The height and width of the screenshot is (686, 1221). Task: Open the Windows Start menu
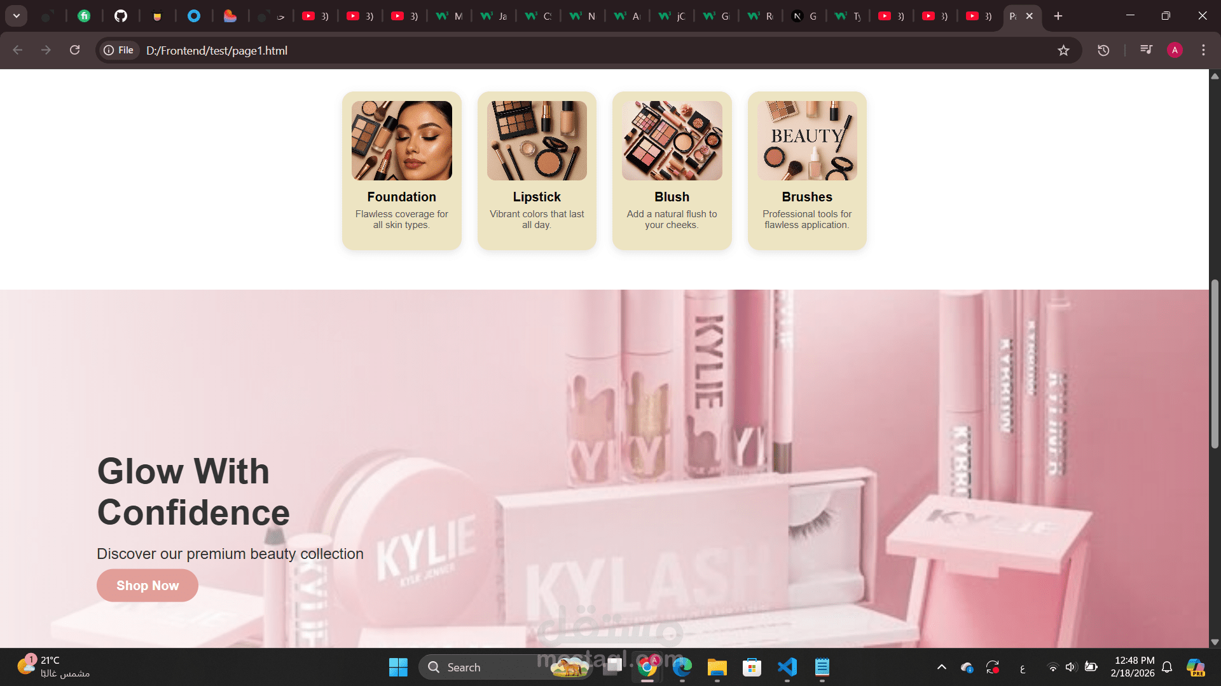398,667
